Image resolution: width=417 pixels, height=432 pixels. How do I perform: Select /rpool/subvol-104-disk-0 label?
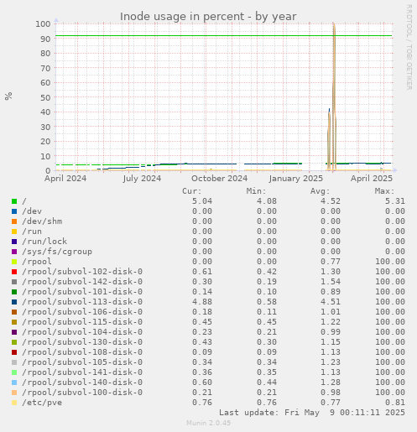pos(82,332)
